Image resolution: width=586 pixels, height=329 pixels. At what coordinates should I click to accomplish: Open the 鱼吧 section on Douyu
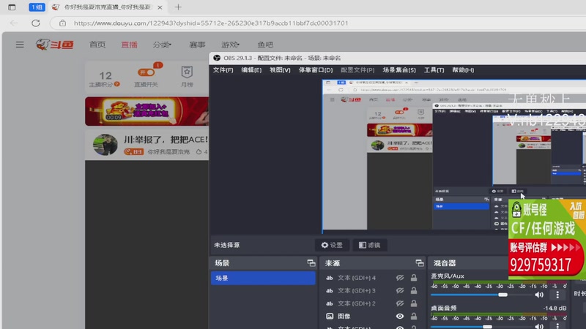coord(265,45)
